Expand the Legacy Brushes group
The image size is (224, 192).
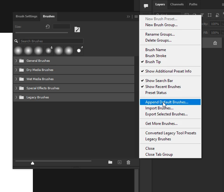point(16,97)
